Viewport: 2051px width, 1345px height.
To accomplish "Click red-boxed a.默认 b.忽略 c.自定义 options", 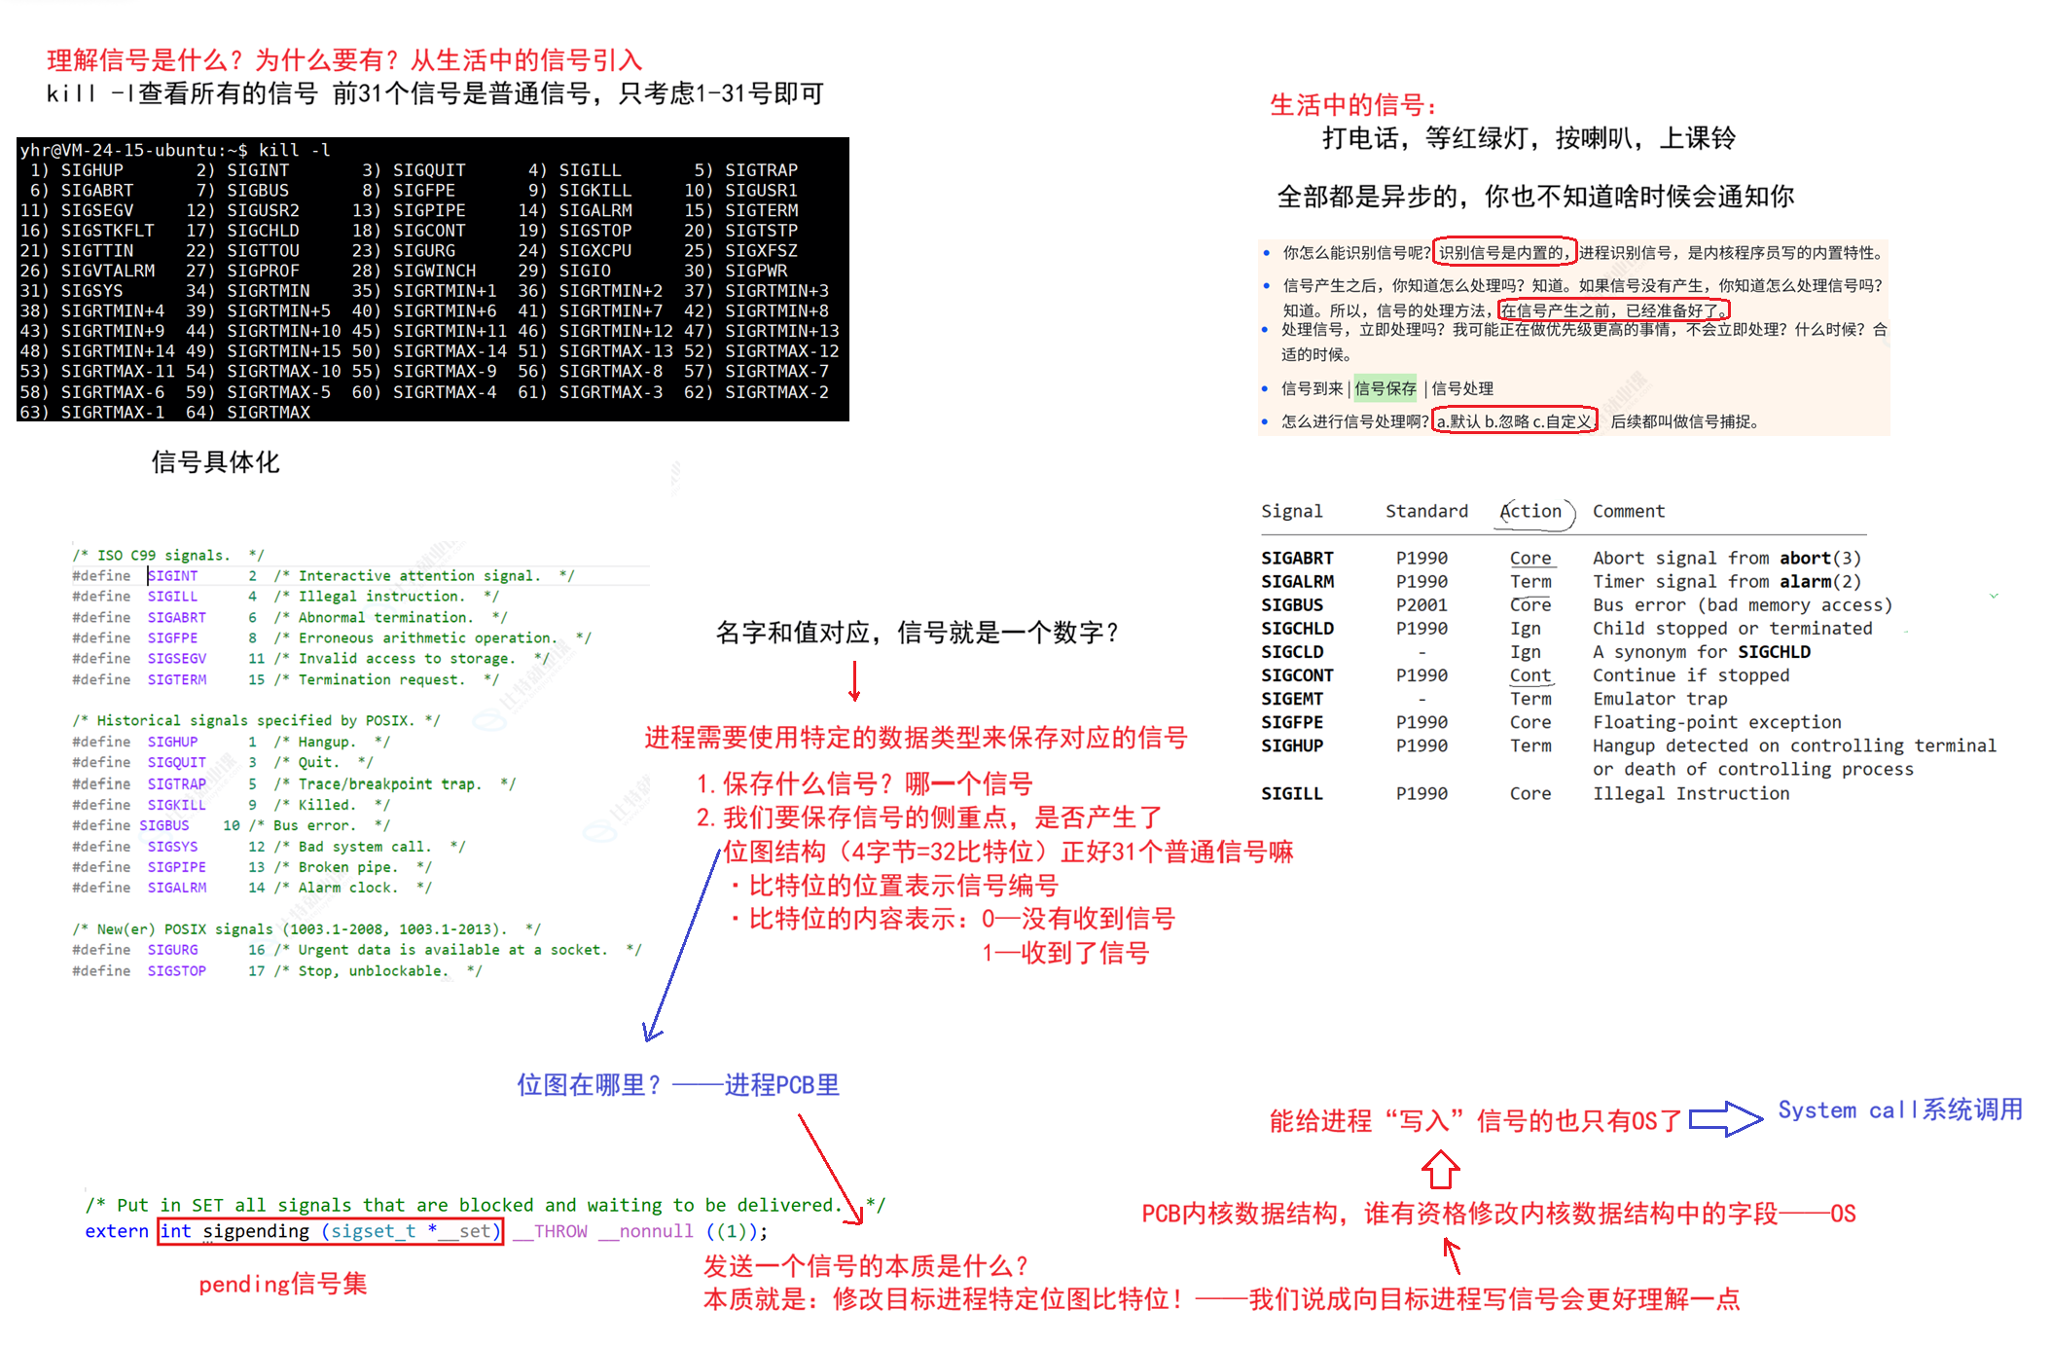I will 1514,421.
